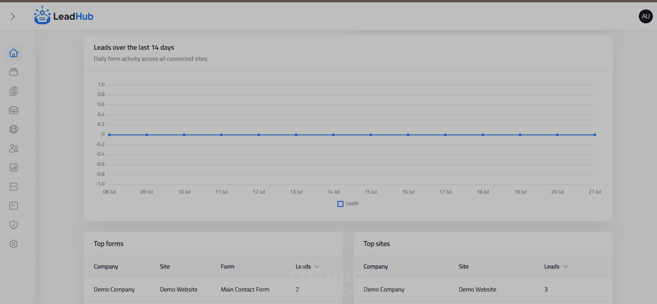The image size is (657, 304).
Task: Click the Site header in Top forms
Action: pos(165,266)
